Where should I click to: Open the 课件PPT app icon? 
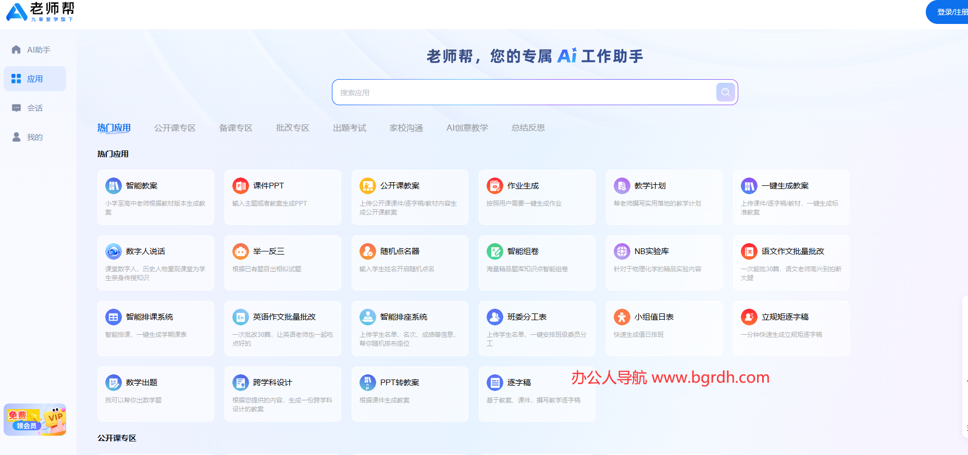point(241,186)
